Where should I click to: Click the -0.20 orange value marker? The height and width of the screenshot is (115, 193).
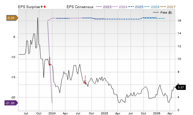point(12,18)
